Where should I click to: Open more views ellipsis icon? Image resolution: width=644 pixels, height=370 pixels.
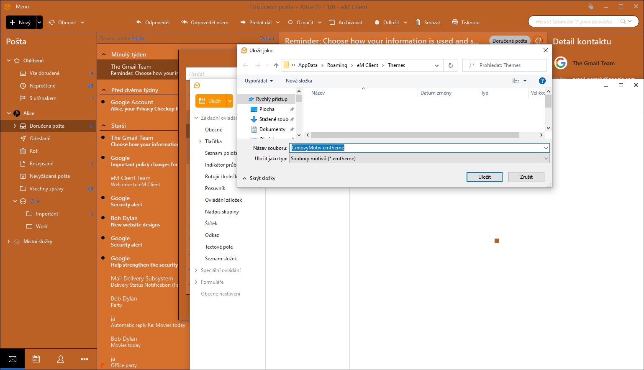pyautogui.click(x=85, y=359)
